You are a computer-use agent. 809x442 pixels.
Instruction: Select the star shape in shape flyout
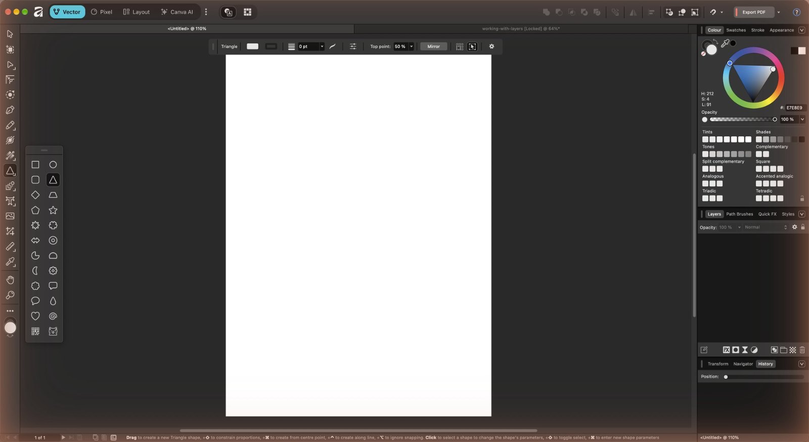(x=53, y=210)
